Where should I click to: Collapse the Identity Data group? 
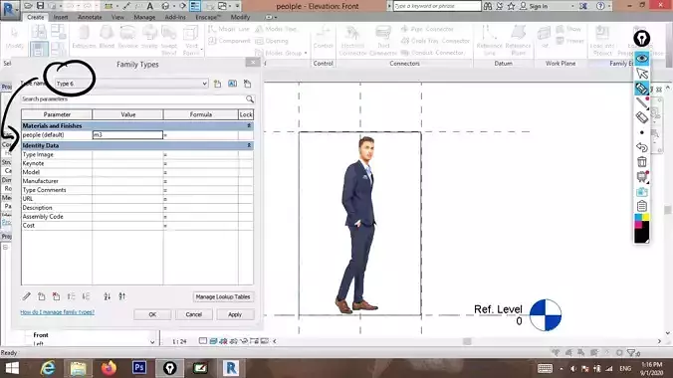click(249, 145)
